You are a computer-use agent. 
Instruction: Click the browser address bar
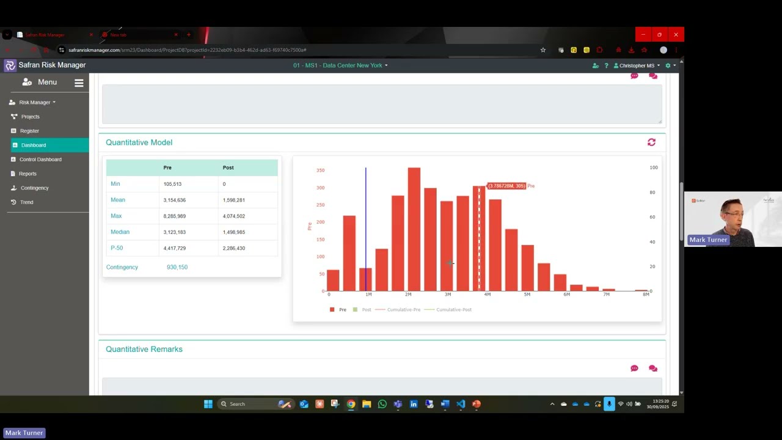(x=299, y=50)
